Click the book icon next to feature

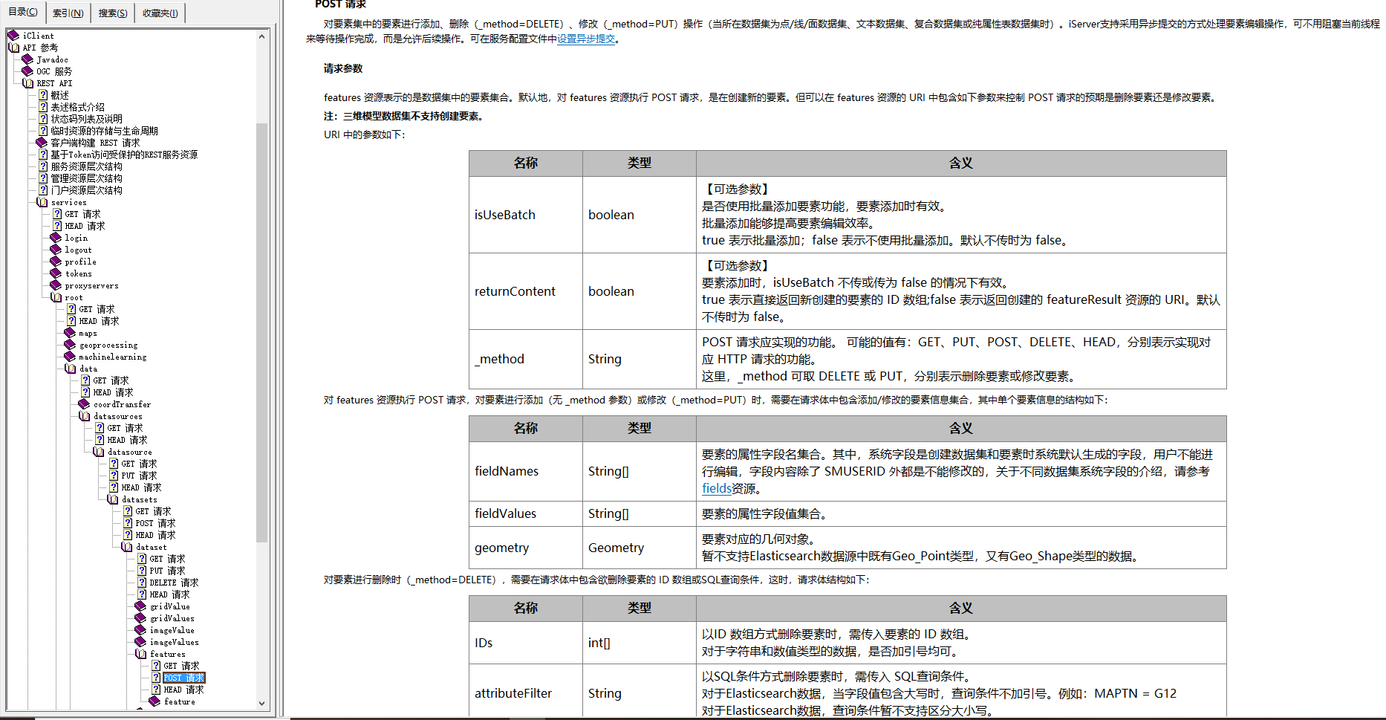154,701
